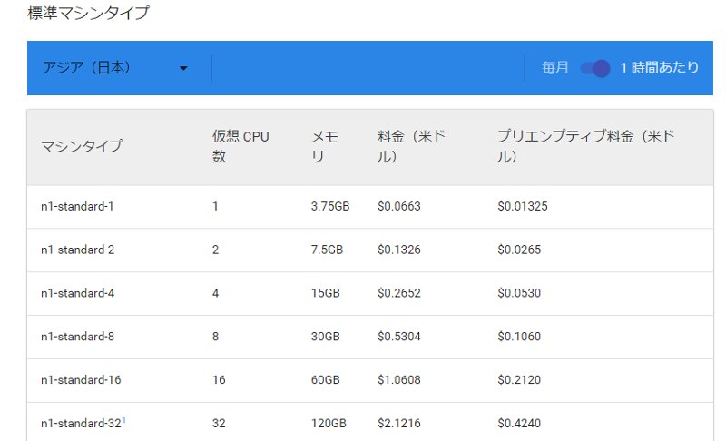Click the $0.0663 price for n1-standard-1

[399, 206]
